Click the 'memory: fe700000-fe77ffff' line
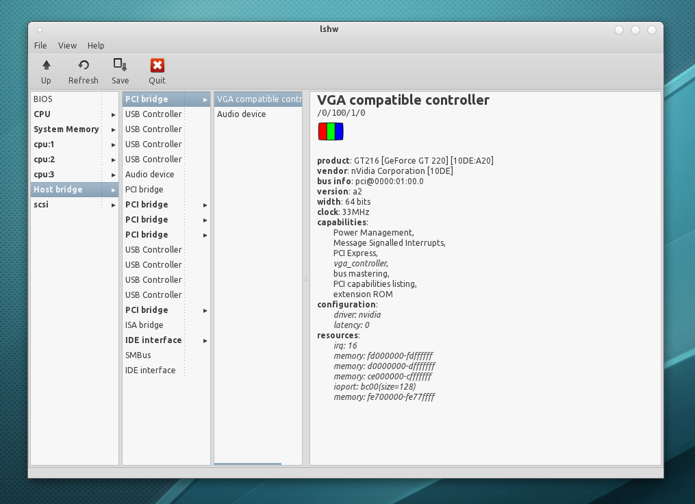Image resolution: width=695 pixels, height=504 pixels. point(384,396)
